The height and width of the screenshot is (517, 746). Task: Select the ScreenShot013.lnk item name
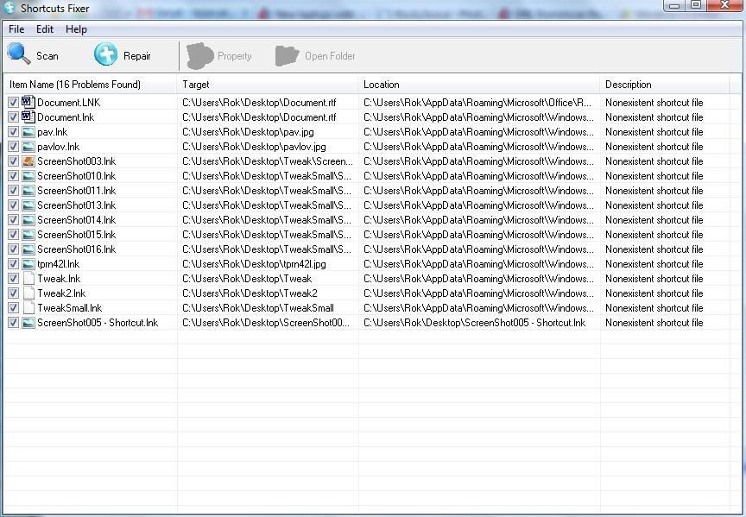click(x=77, y=205)
